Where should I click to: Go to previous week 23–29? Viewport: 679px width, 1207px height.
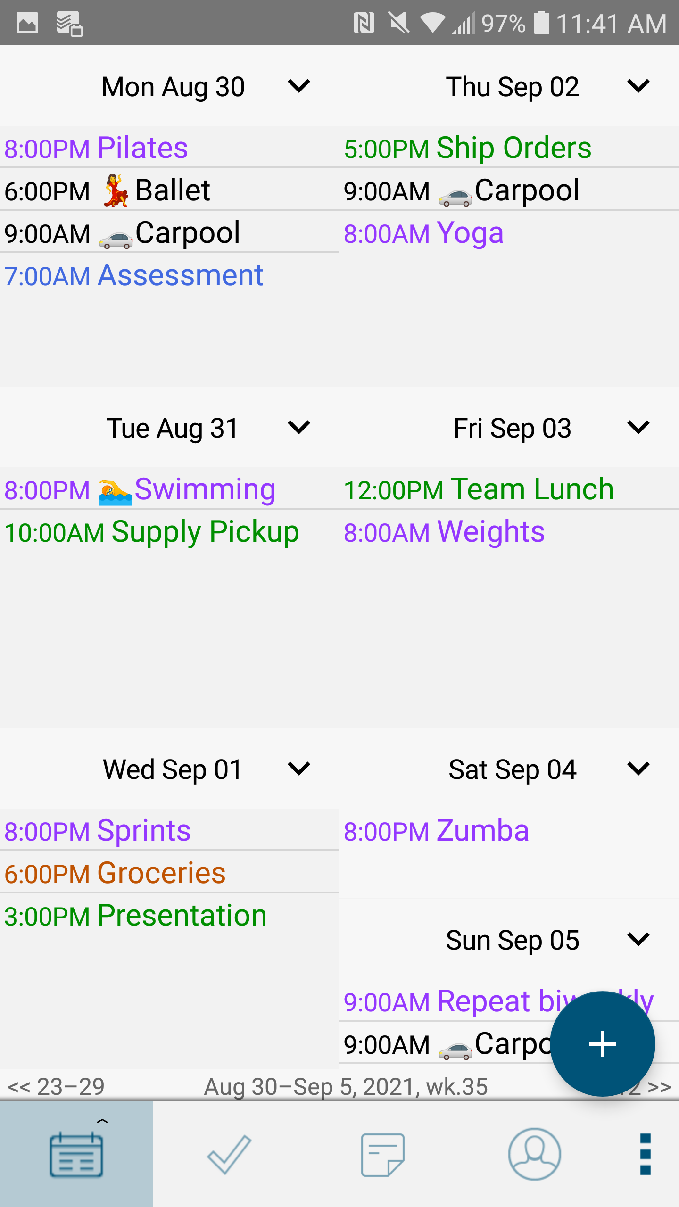click(57, 1086)
